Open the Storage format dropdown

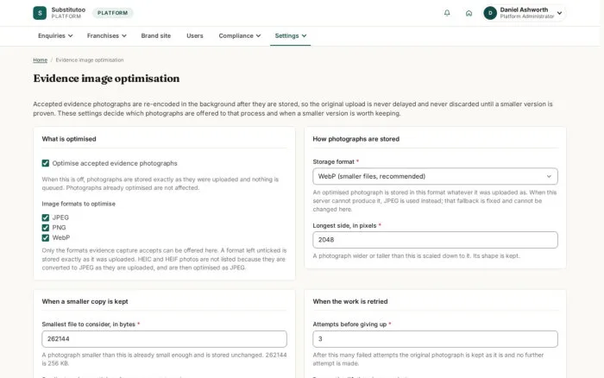click(x=435, y=176)
